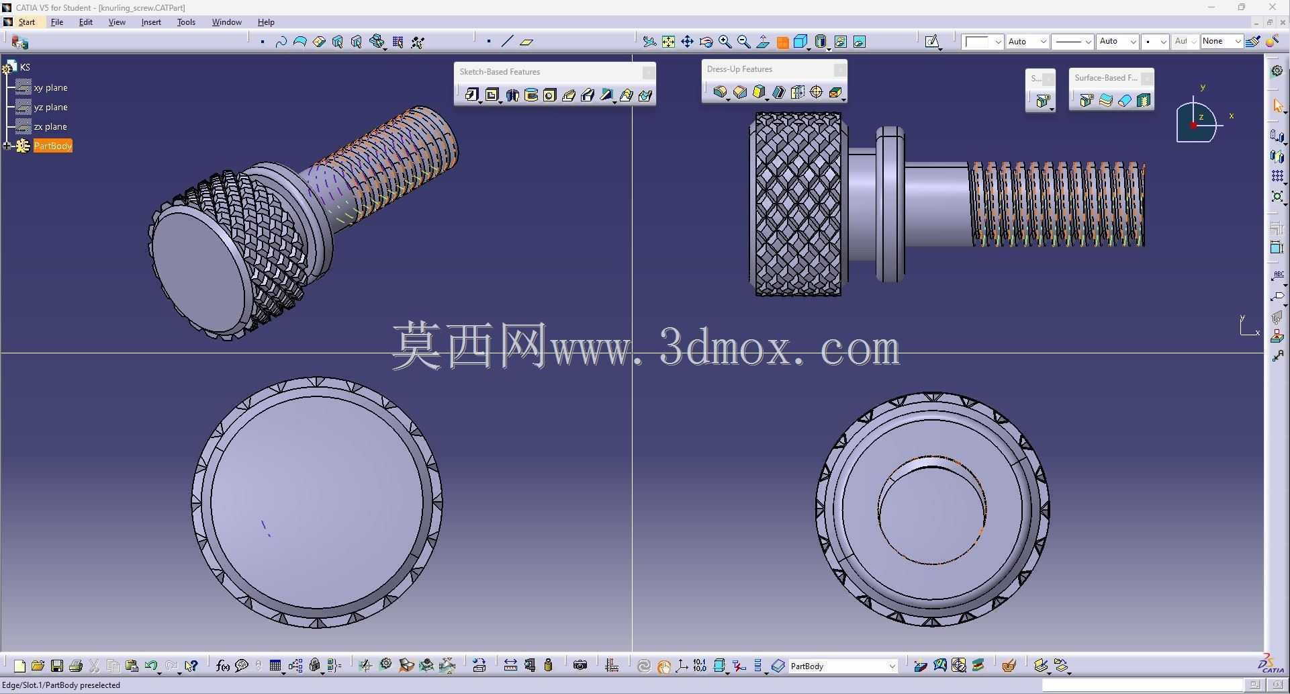Screen dimensions: 1290x694
Task: Click the Fly mode icon
Action: [649, 42]
